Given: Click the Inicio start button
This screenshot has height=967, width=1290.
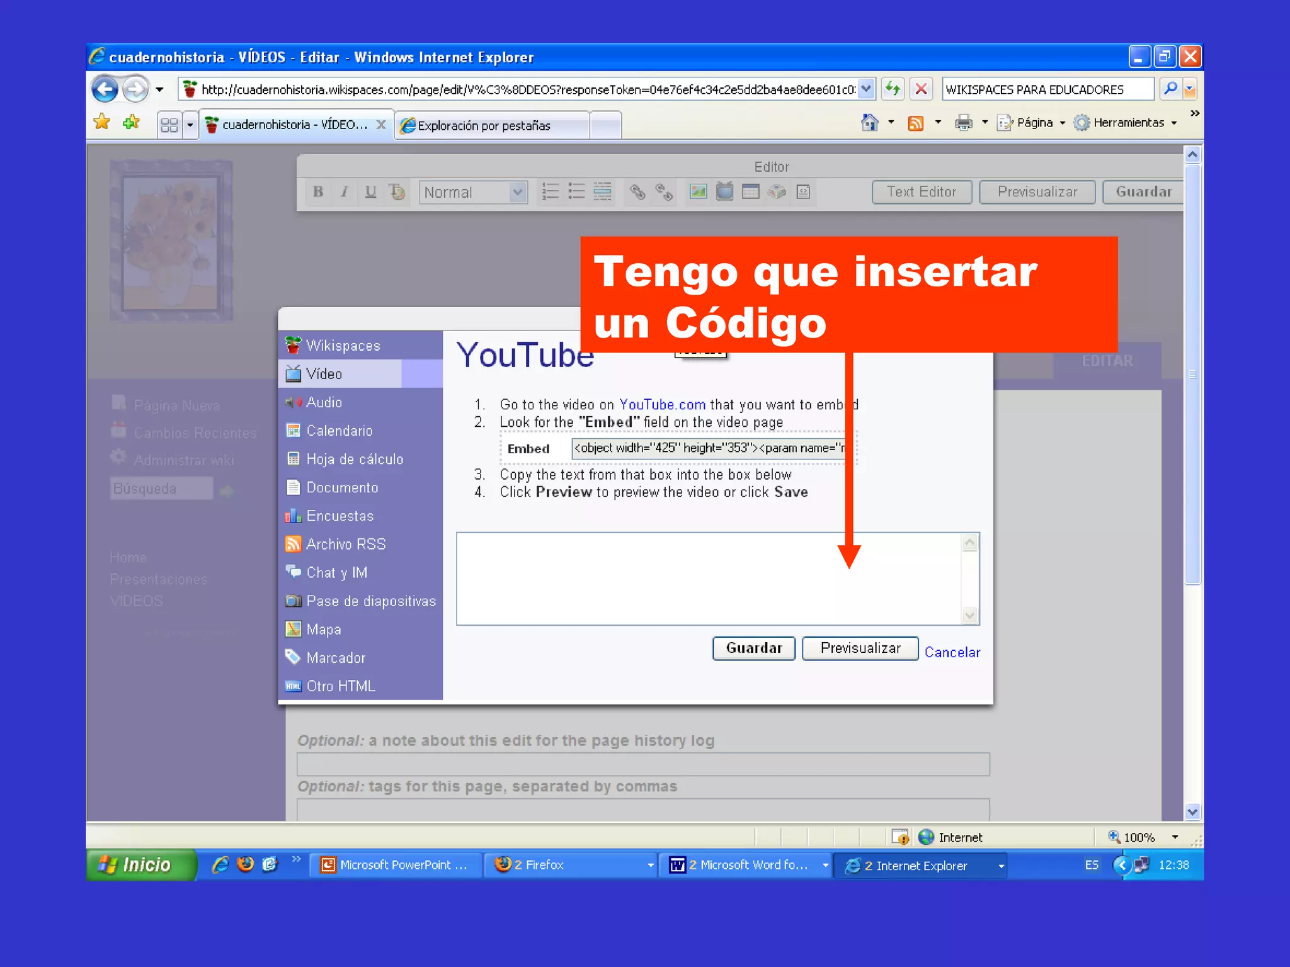Looking at the screenshot, I should click(141, 864).
